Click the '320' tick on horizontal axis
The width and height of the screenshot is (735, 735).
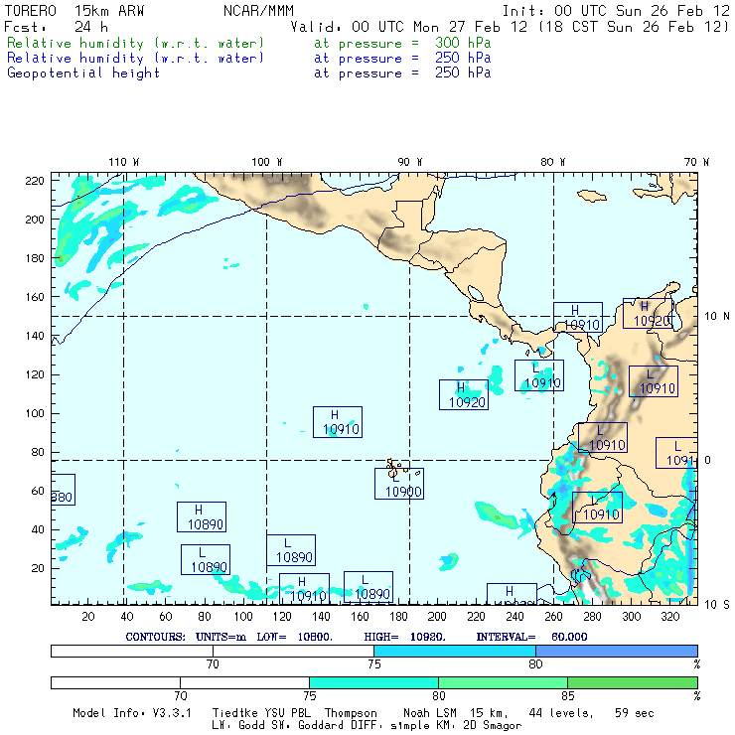[670, 617]
